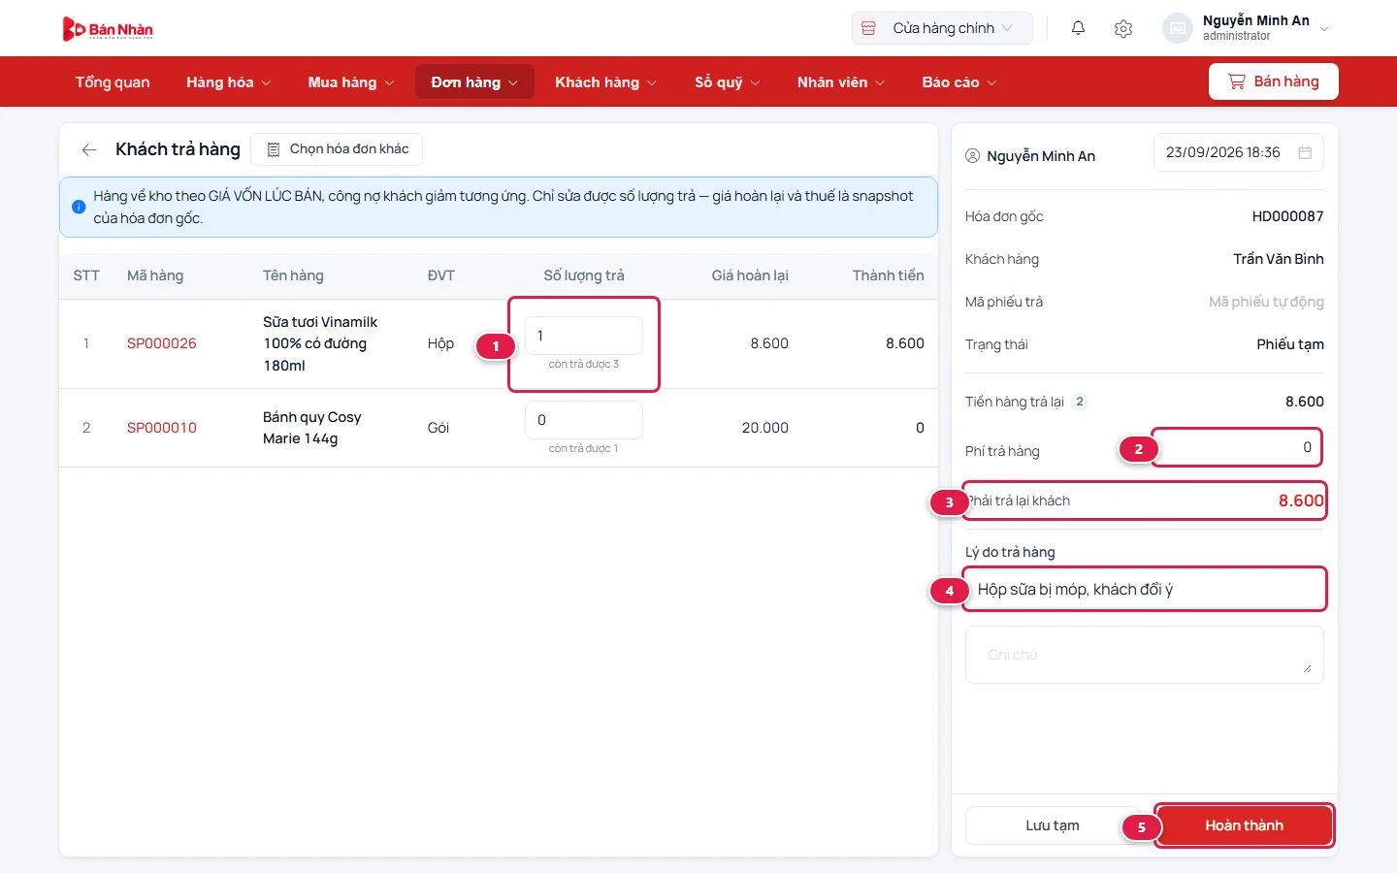
Task: Expand the Đơn hàng menu
Action: tap(474, 82)
